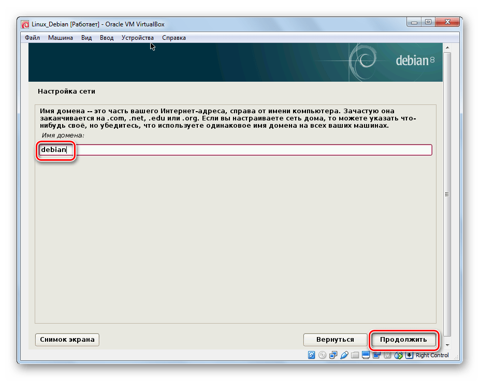Open the shared folders status icon
This screenshot has width=480, height=381.
click(355, 355)
